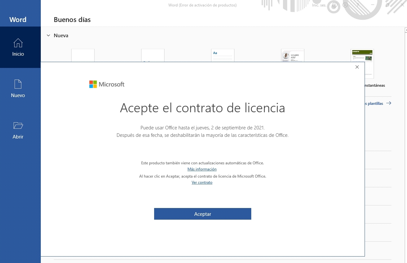Open help with the question mark icon
The image size is (407, 263).
[358, 5]
